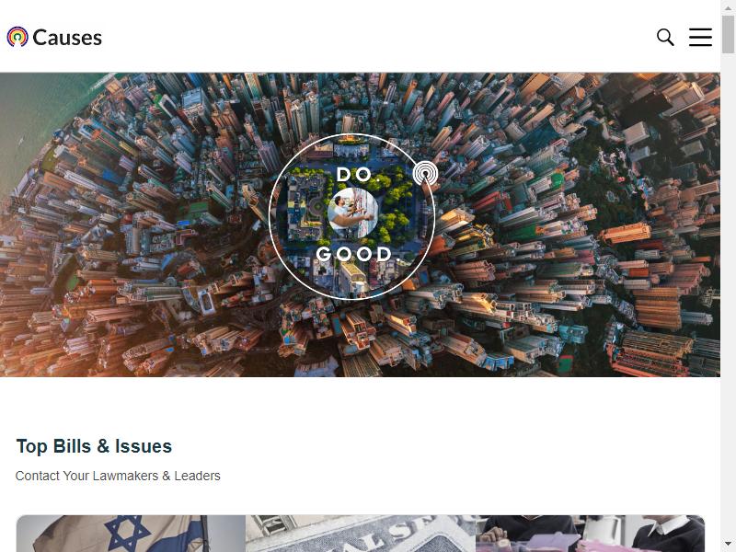Click the DO. text in hero circle
This screenshot has width=736, height=552.
click(355, 175)
